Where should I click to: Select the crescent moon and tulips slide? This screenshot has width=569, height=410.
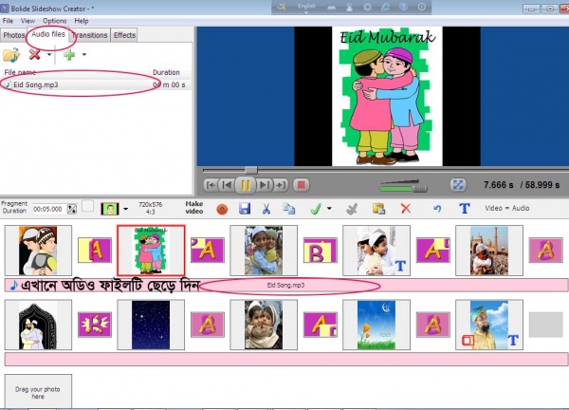point(376,325)
